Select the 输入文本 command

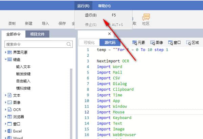[x=23, y=67]
